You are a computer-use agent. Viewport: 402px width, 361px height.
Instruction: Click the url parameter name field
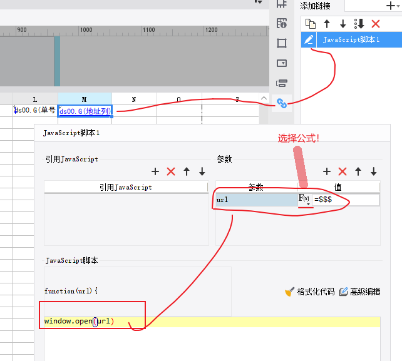click(255, 200)
